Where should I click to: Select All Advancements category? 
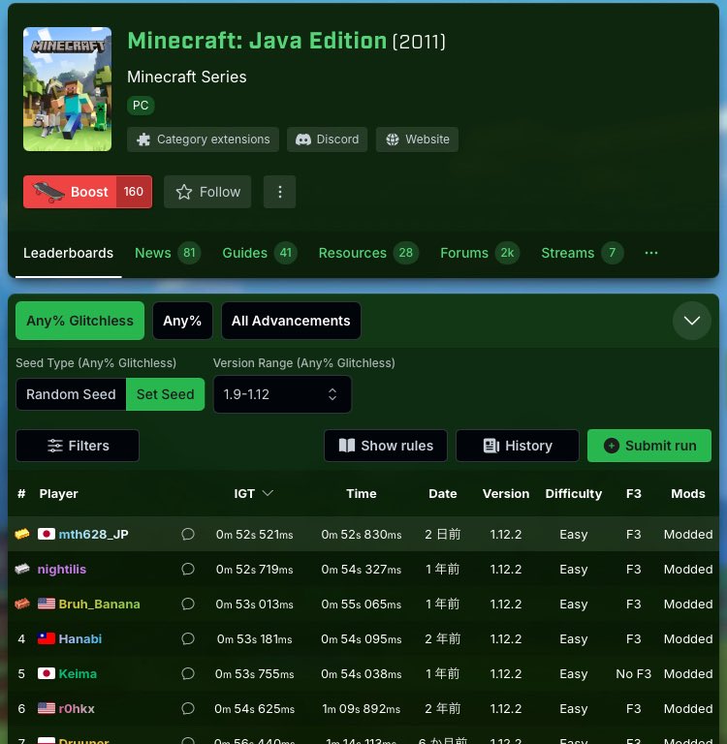(x=291, y=321)
